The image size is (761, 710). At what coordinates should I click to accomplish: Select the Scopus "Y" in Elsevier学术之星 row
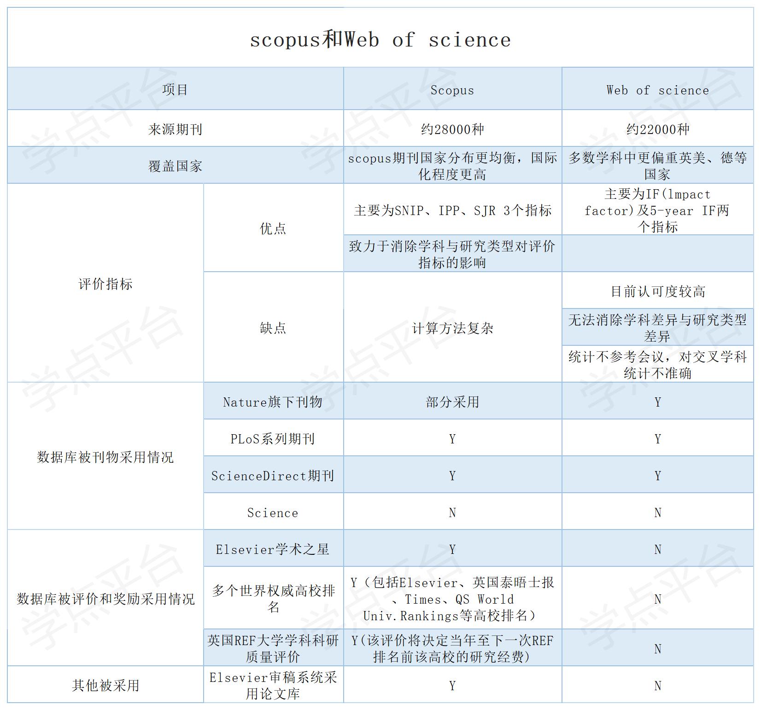[x=452, y=549]
